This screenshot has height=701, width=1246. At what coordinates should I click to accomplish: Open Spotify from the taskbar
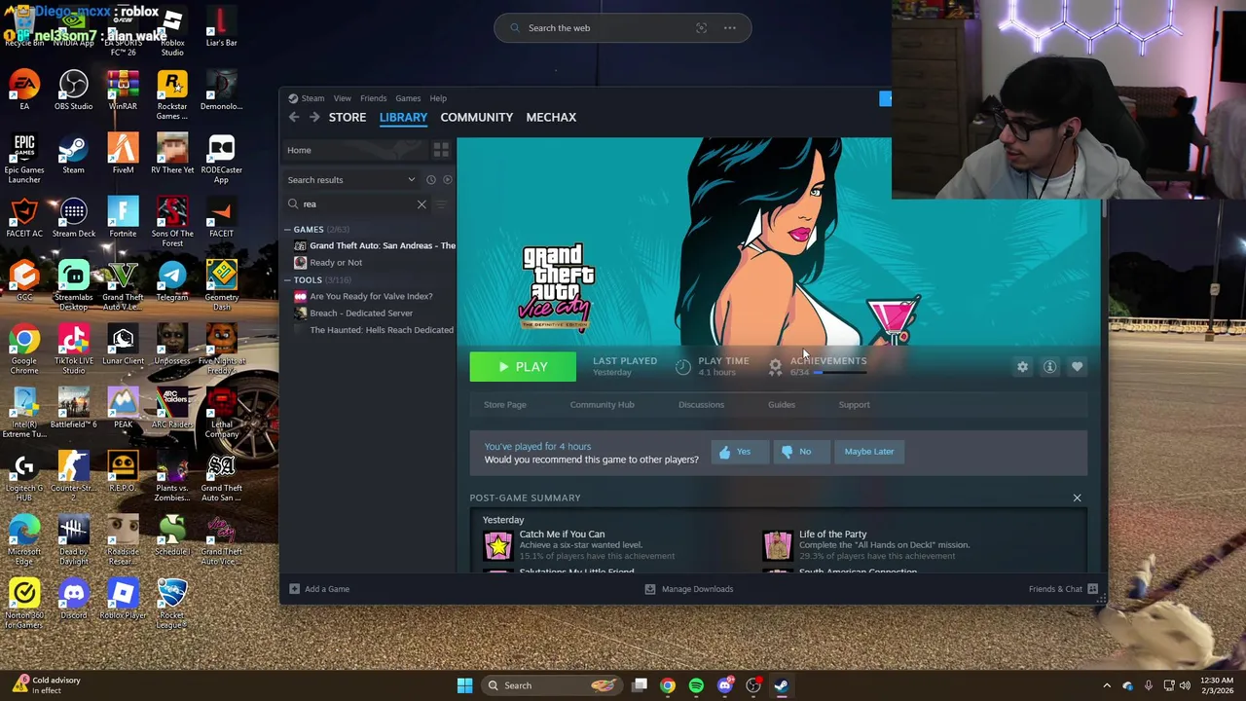point(696,685)
